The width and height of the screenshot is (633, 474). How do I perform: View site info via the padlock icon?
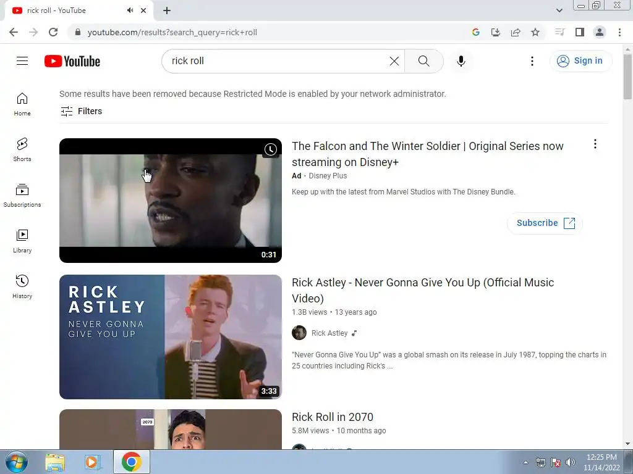click(78, 32)
